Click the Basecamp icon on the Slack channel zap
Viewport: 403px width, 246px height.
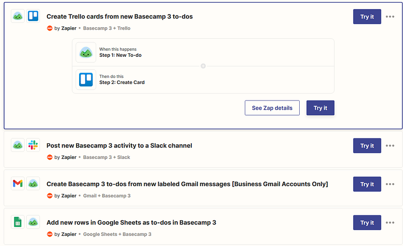click(18, 145)
